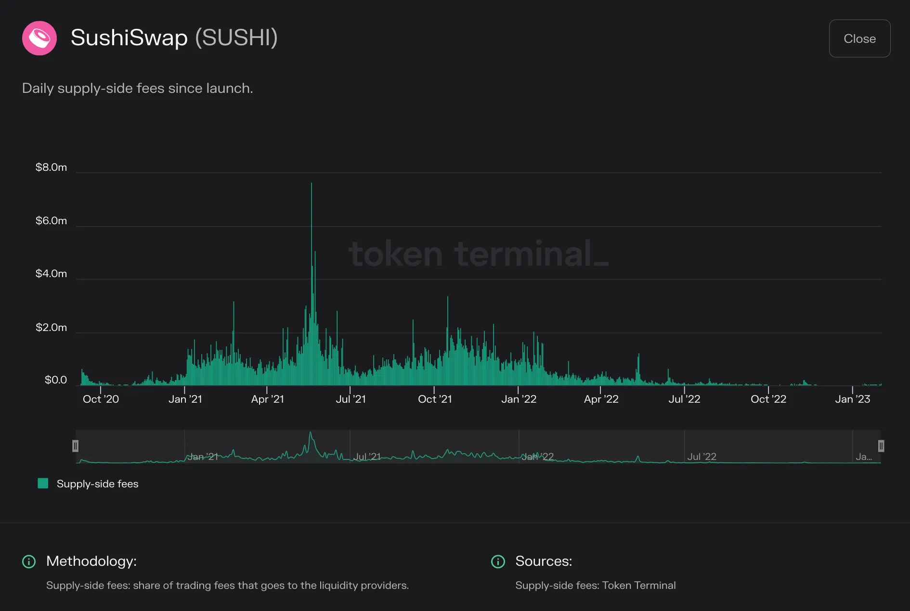Click the $4.0m y-axis label
910x611 pixels.
(x=51, y=273)
